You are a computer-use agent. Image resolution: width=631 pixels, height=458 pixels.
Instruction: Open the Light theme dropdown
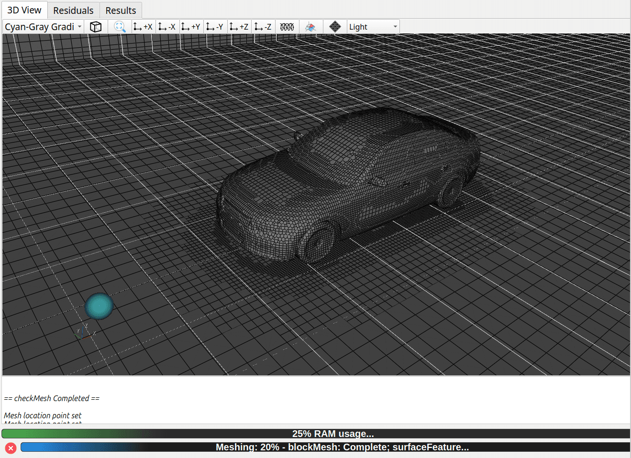click(x=373, y=27)
